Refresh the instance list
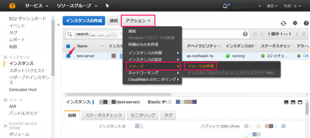Viewport: 310px width, 138px height. point(283,23)
